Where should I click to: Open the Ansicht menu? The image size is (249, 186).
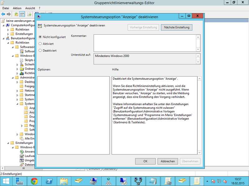[x=30, y=8]
